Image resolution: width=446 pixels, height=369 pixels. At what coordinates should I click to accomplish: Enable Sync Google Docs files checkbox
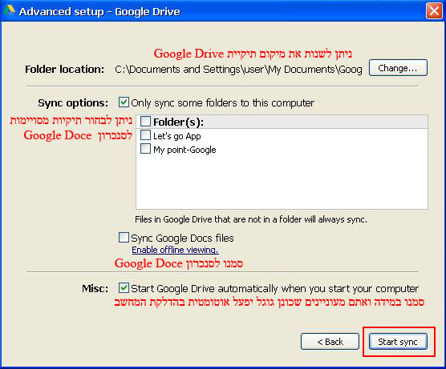pyautogui.click(x=124, y=237)
